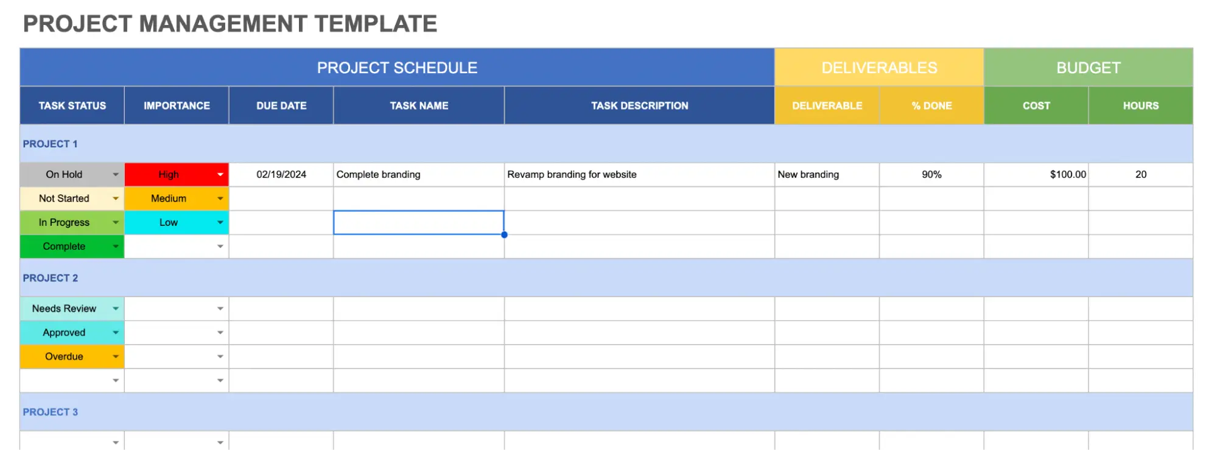Open the empty importance dropdown below Low

(220, 246)
